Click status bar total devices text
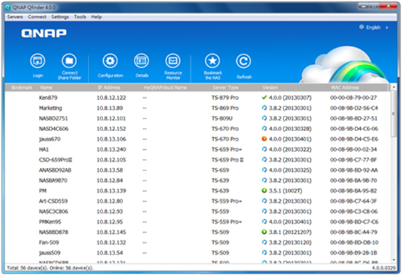The image size is (402, 275). click(50, 268)
